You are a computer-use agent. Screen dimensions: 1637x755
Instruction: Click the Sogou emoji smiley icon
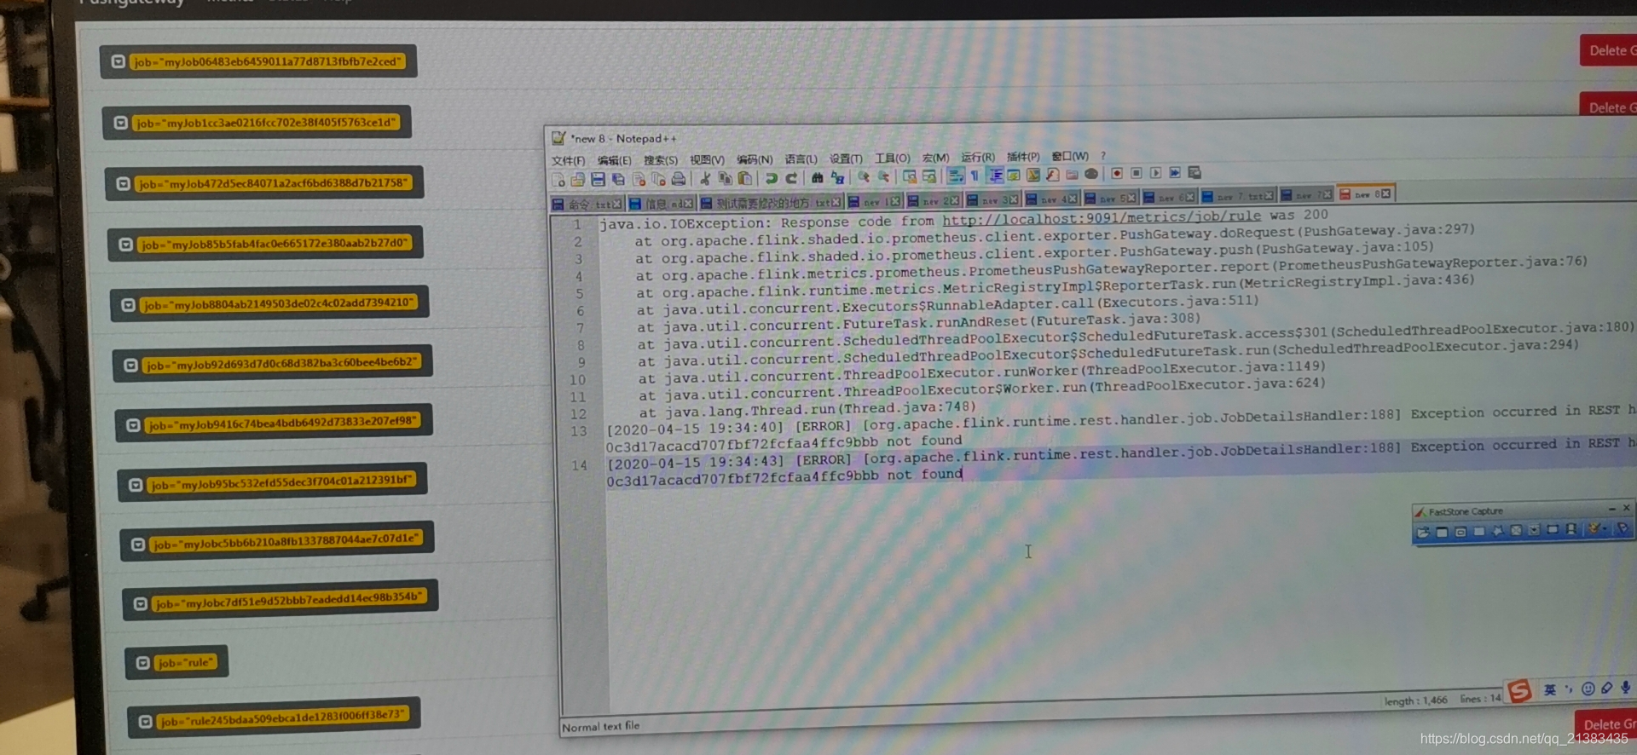click(1588, 689)
